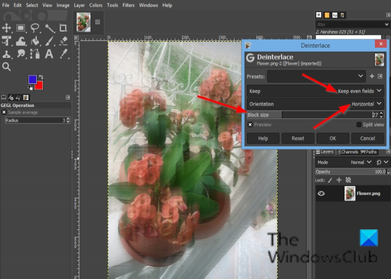Click OK in the Deinterlace dialog
Image resolution: width=391 pixels, height=279 pixels.
[x=332, y=138]
